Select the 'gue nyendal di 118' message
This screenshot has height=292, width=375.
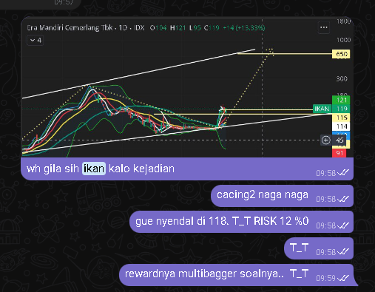pos(241,222)
